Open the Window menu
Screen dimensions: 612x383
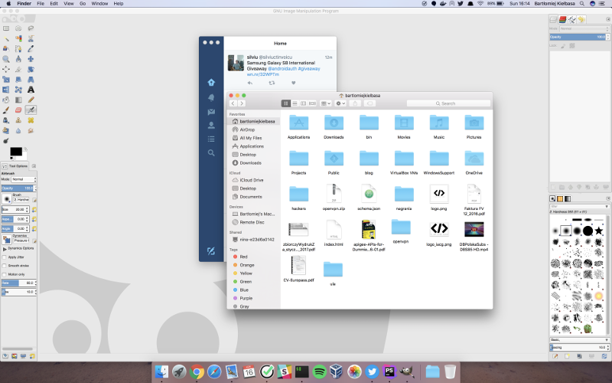click(x=99, y=4)
